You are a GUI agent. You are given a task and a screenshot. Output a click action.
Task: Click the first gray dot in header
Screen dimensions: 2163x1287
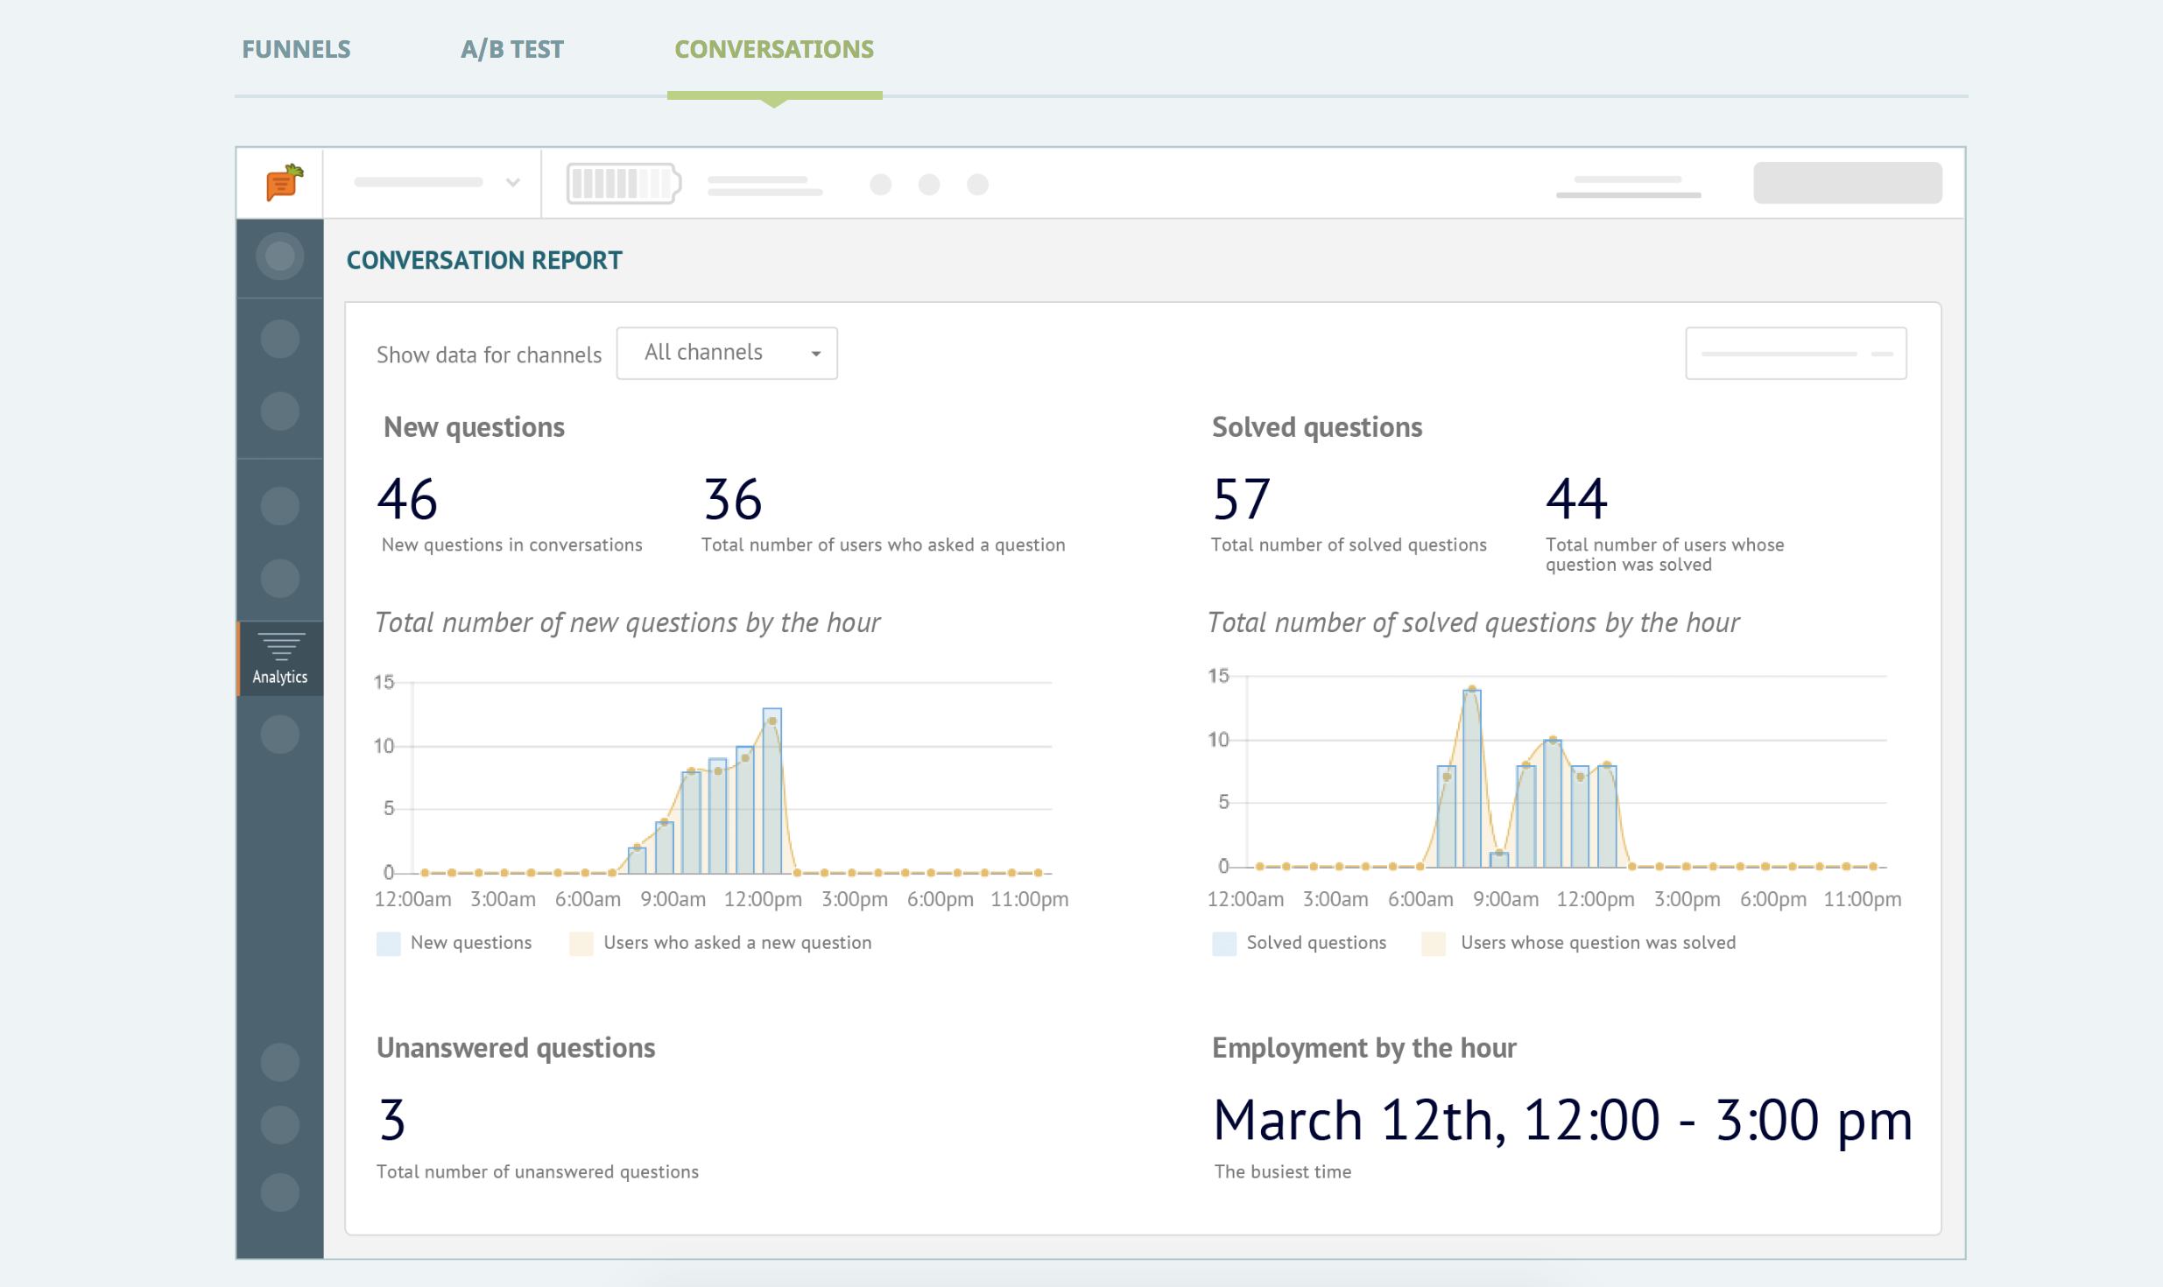click(x=880, y=185)
